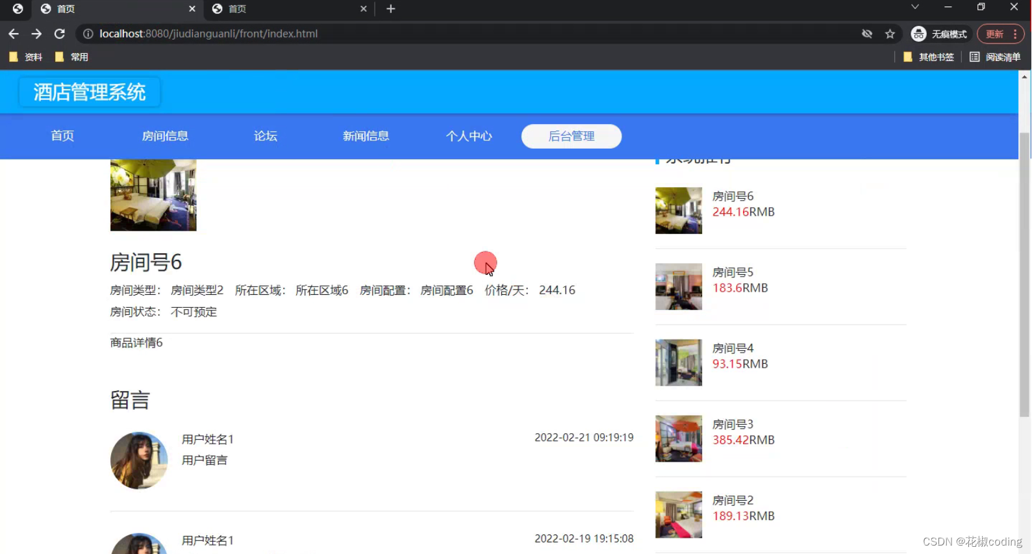Close the second 首页 tab

364,8
